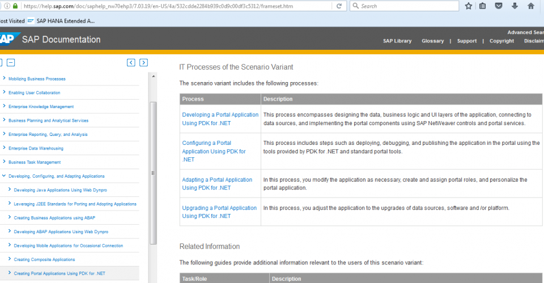Click the Related Information heading
The height and width of the screenshot is (283, 544).
(210, 246)
